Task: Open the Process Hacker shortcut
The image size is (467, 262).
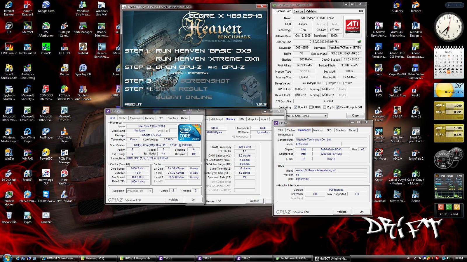Action: (x=9, y=198)
